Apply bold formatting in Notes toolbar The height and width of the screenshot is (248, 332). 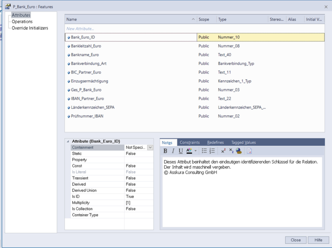click(165, 151)
